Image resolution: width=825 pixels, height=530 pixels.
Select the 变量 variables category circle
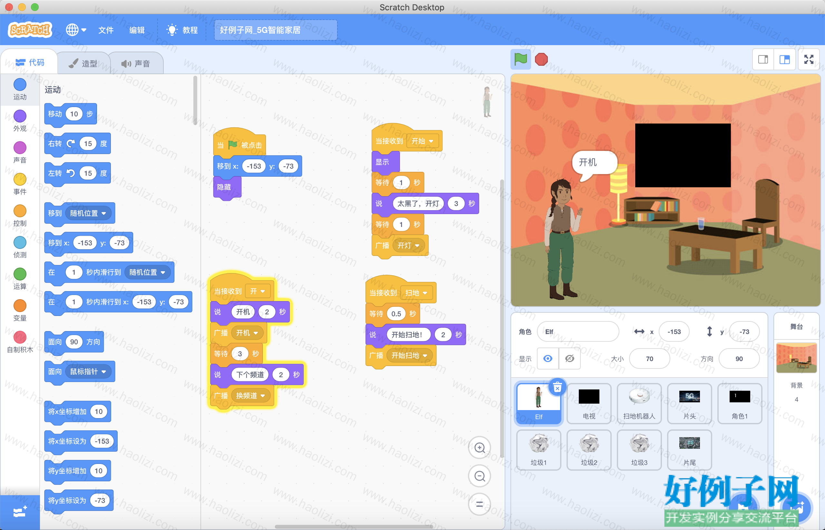tap(20, 306)
